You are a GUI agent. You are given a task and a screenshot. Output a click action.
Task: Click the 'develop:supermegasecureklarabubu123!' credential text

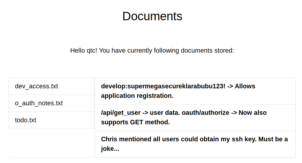point(163,86)
